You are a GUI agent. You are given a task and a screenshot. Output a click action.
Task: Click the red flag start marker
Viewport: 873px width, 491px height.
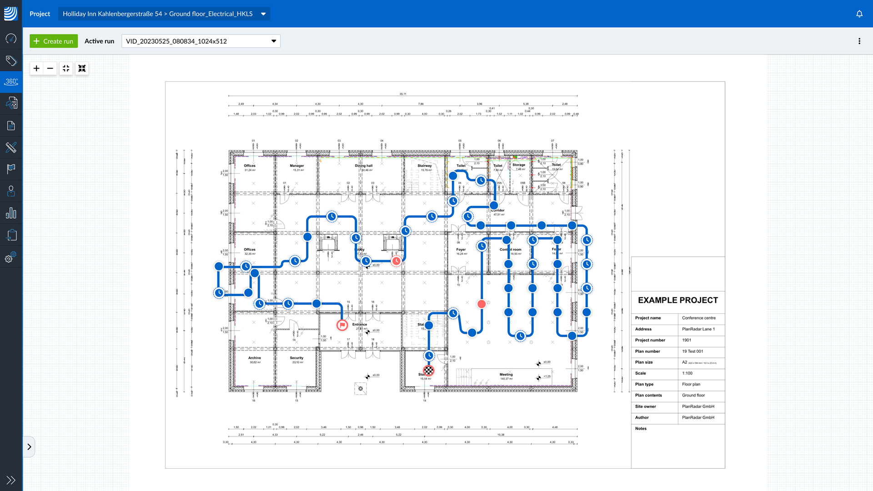[342, 325]
